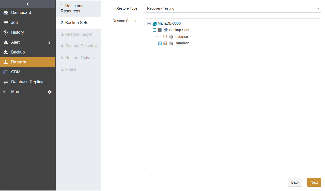Collapse the Backup Sets tree node
This screenshot has width=325, height=191.
154,30
